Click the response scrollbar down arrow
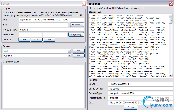Screen dimensions: 174x110 [x=171, y=75]
